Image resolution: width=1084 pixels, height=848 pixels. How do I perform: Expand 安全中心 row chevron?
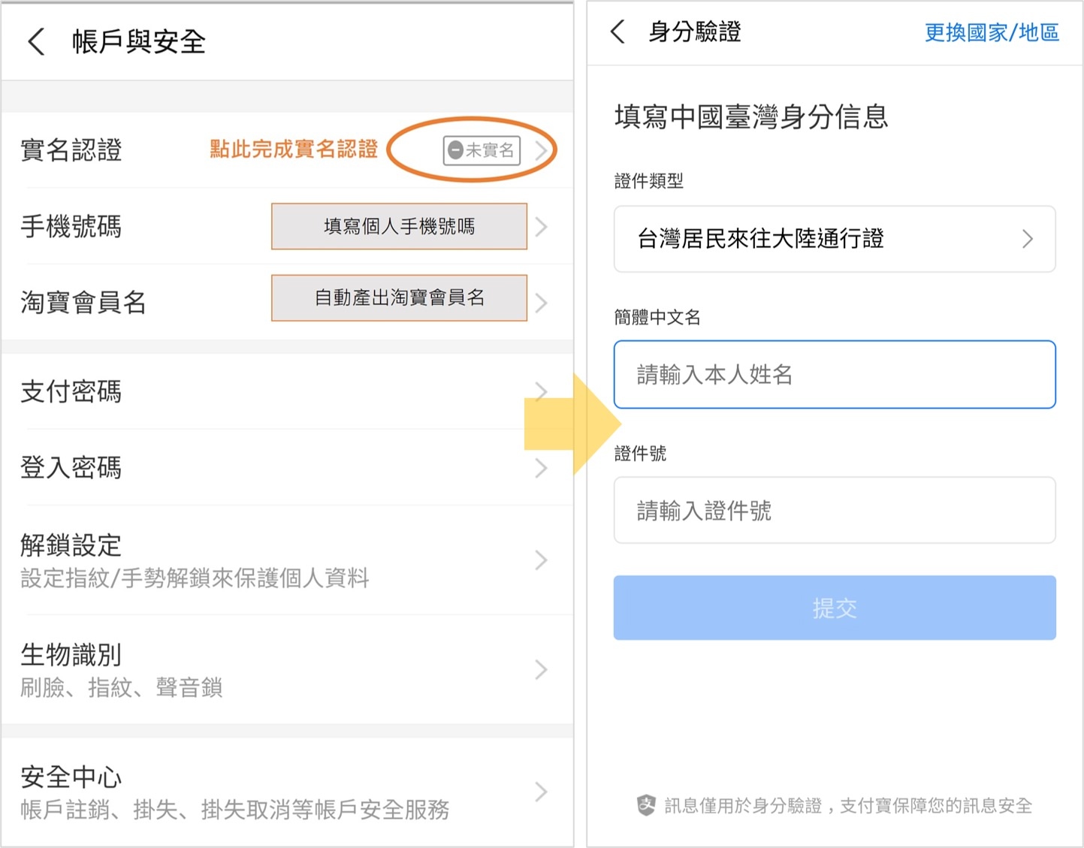541,792
